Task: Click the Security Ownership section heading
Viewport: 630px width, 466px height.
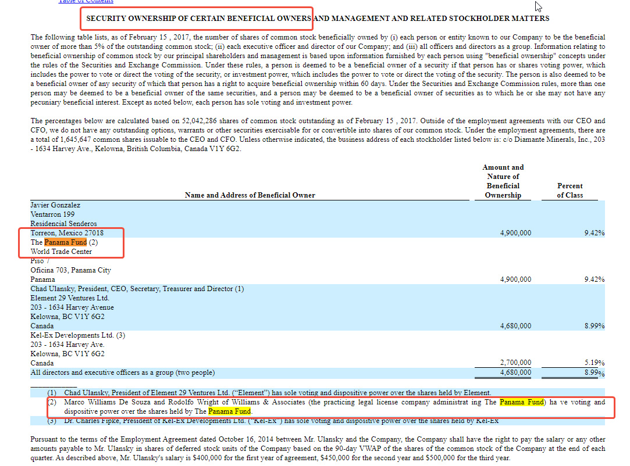Action: coord(318,19)
